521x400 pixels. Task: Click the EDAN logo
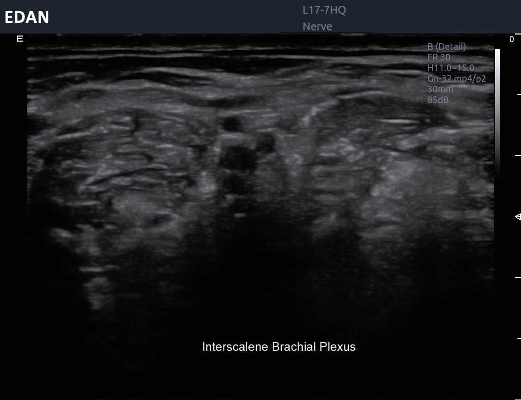pos(26,17)
